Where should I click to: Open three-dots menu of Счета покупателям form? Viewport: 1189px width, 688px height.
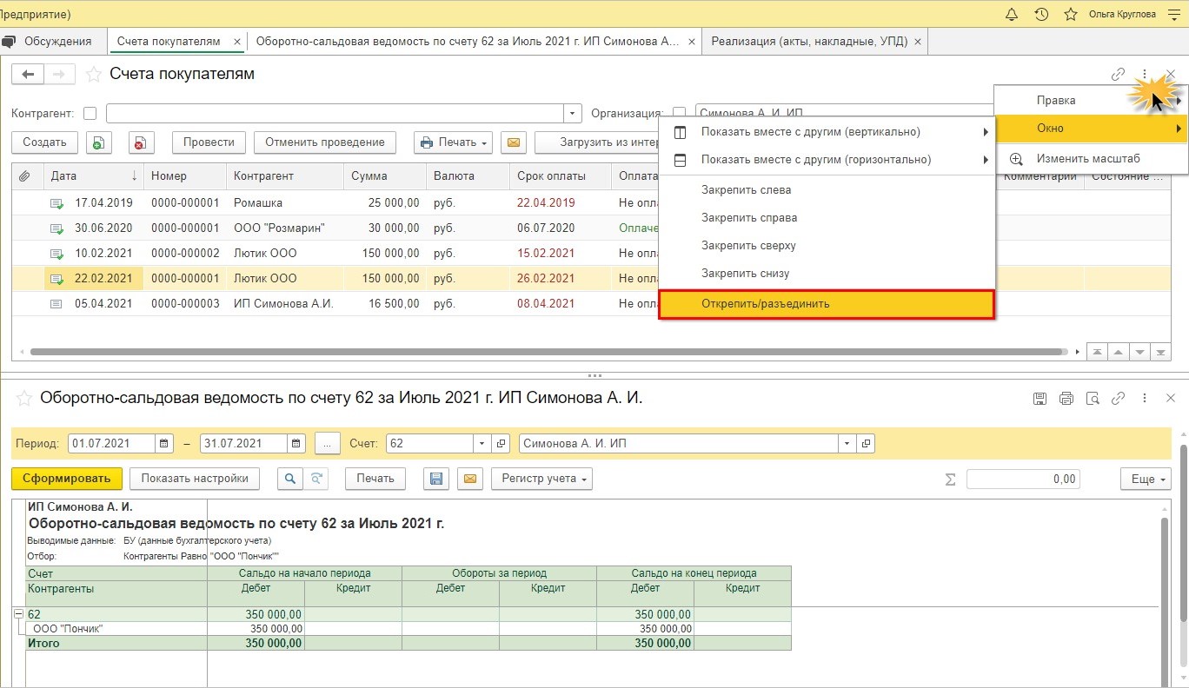click(x=1145, y=75)
